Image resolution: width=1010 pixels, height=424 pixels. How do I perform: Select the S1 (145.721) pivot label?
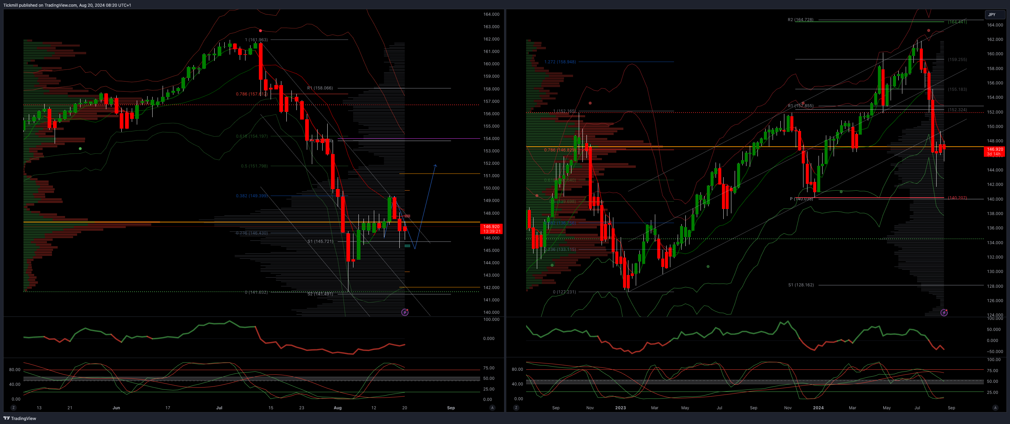pos(320,241)
